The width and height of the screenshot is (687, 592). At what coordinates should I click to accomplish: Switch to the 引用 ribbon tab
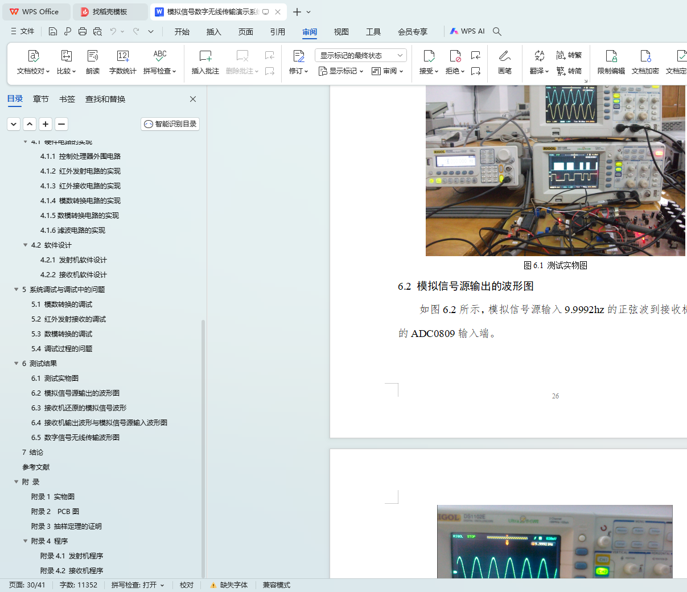[x=278, y=31]
